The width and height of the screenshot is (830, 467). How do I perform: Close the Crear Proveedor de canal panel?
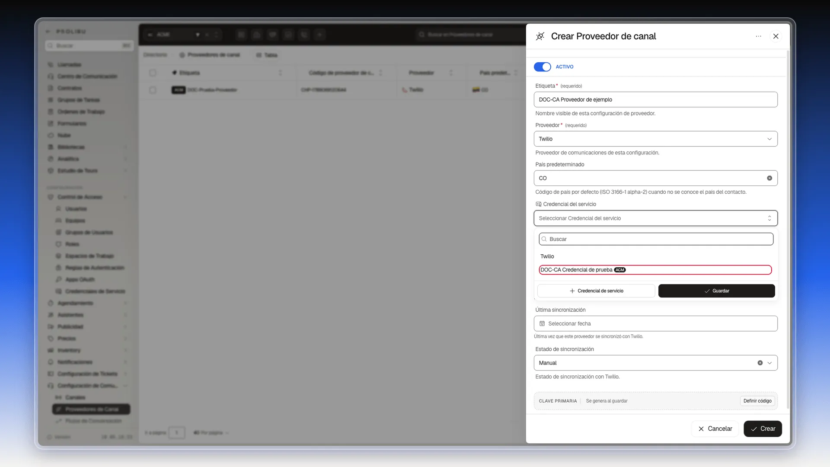776,36
